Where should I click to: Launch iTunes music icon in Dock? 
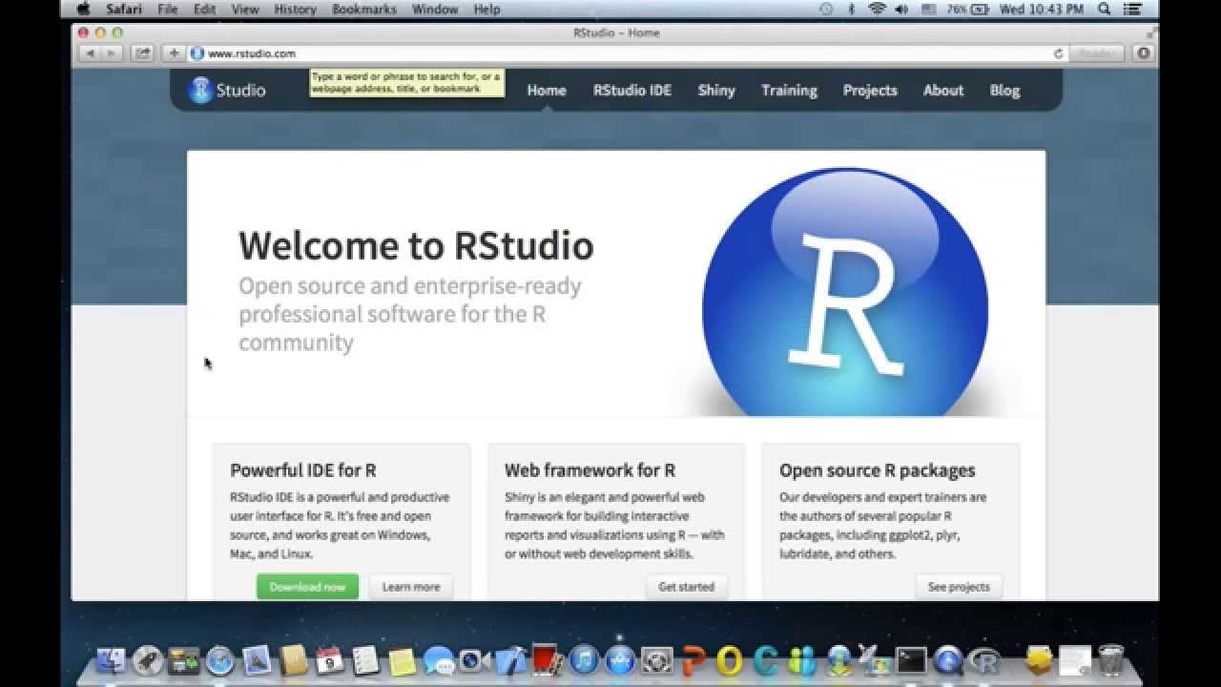point(584,660)
